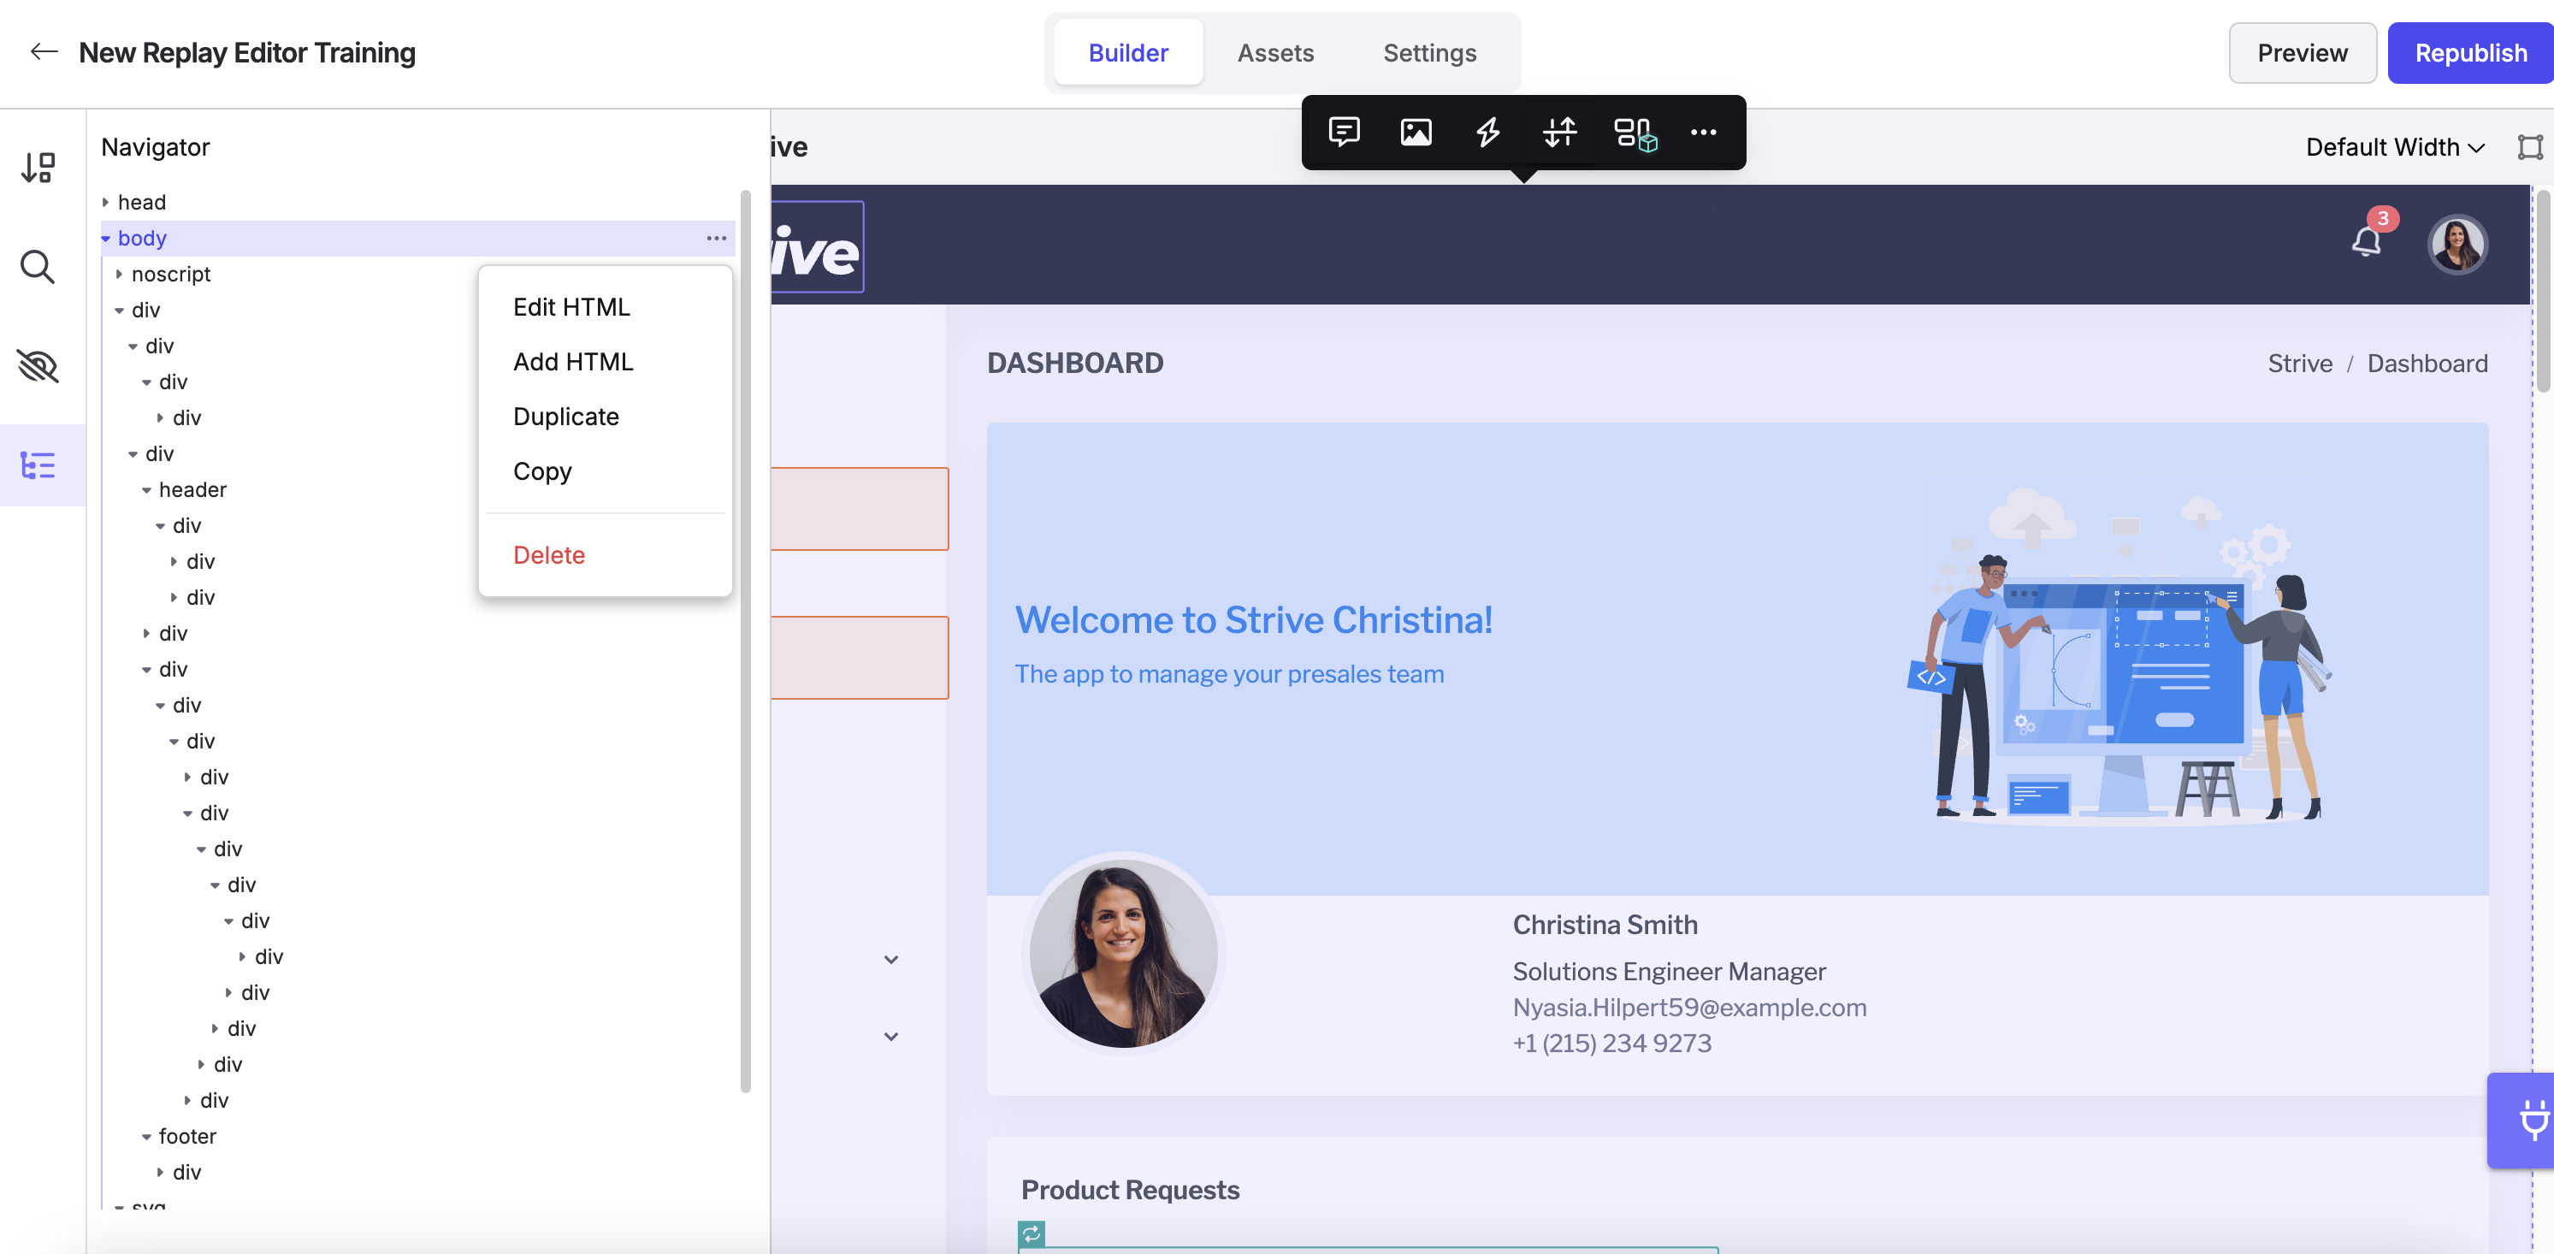Viewport: 2554px width, 1254px height.
Task: Open the sort order panel in sidebar
Action: pyautogui.click(x=38, y=167)
